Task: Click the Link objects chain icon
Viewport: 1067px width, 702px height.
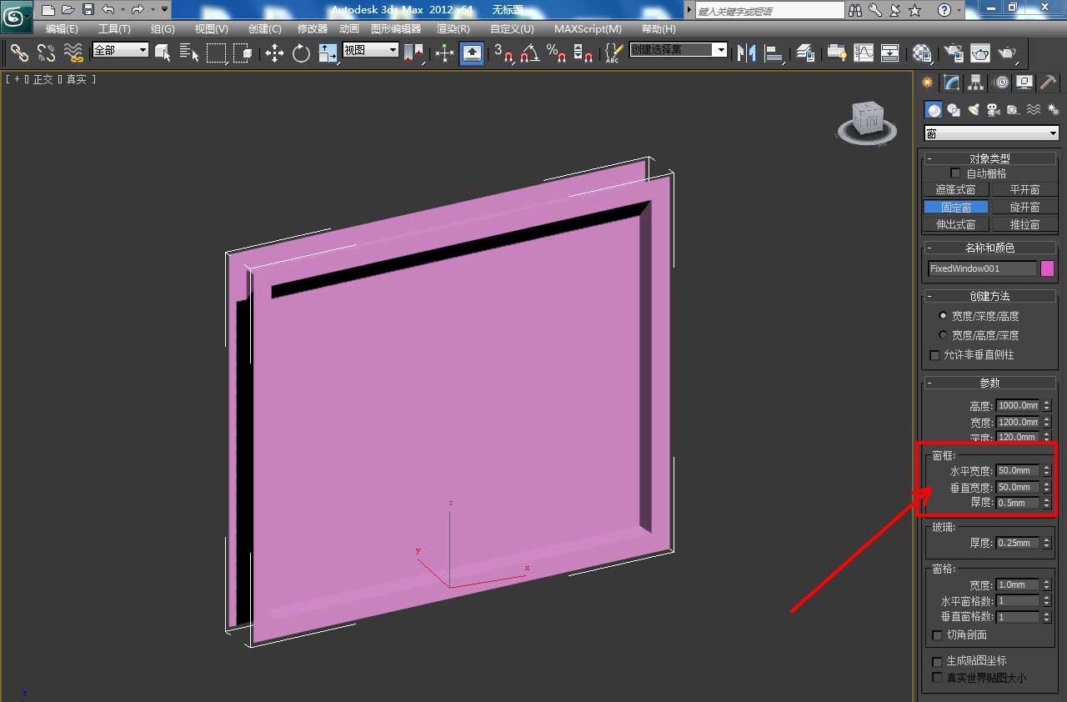Action: pyautogui.click(x=18, y=53)
